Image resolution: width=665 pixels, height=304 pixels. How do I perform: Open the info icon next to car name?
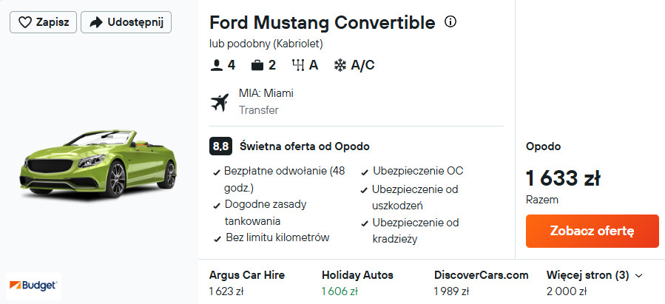click(x=450, y=22)
